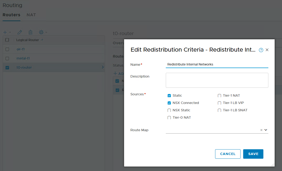
Task: Expand the Route Map dropdown
Action: [x=266, y=130]
